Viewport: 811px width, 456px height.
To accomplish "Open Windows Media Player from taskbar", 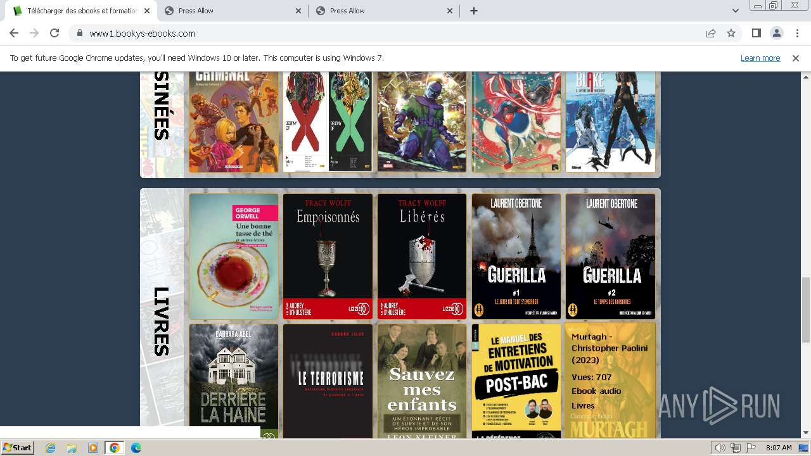I will coord(93,448).
